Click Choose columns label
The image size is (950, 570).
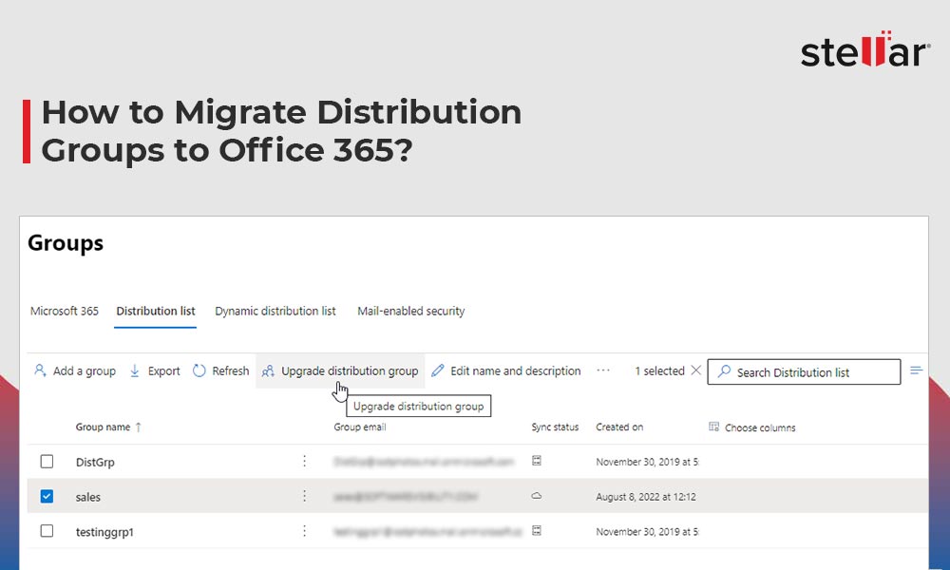(760, 427)
